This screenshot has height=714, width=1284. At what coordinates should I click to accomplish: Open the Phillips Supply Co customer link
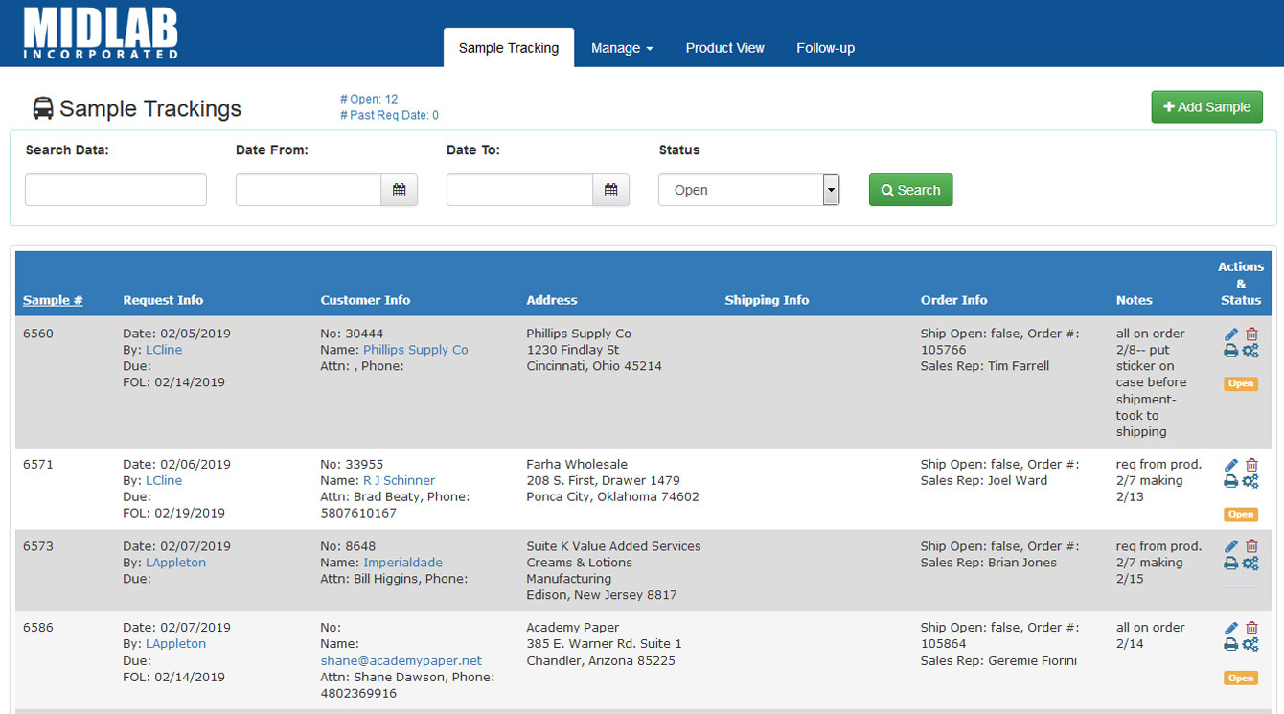pos(415,350)
